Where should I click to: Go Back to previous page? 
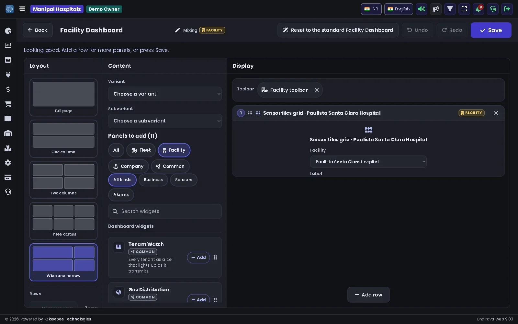pos(38,30)
